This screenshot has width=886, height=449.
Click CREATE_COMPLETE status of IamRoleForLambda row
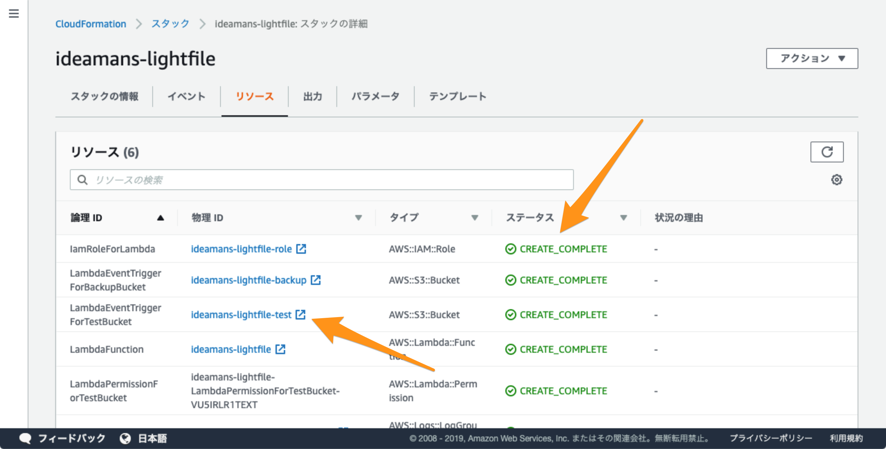556,249
